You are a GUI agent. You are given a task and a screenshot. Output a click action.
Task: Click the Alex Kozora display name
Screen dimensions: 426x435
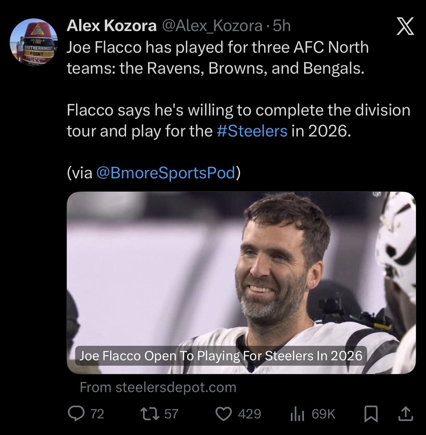point(112,26)
